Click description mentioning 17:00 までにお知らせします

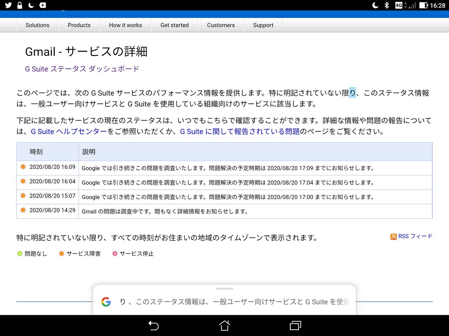pyautogui.click(x=228, y=197)
